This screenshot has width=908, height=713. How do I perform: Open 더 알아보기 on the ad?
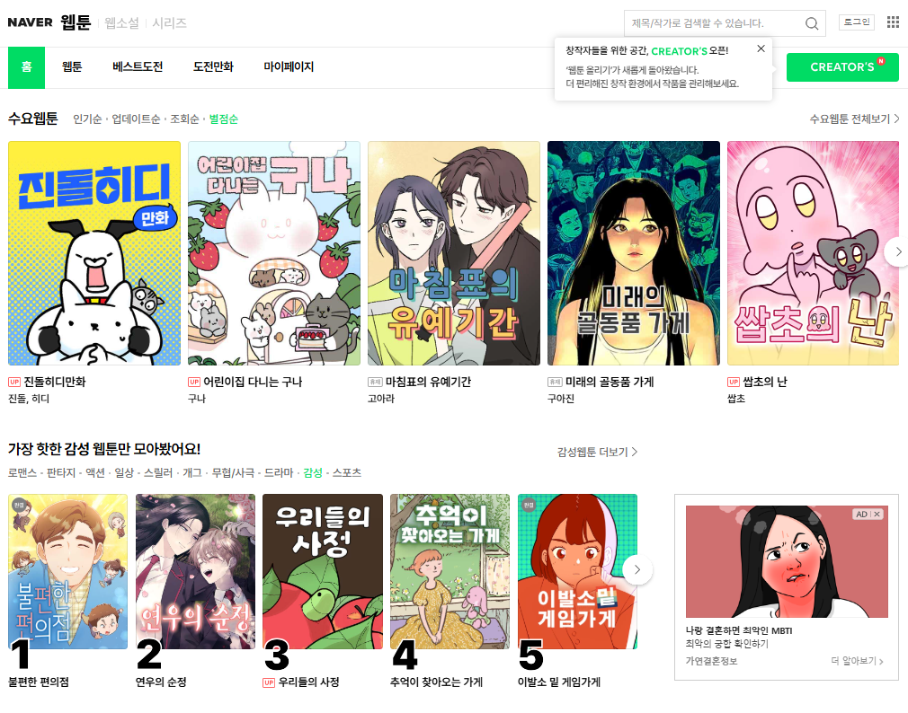pyautogui.click(x=857, y=661)
